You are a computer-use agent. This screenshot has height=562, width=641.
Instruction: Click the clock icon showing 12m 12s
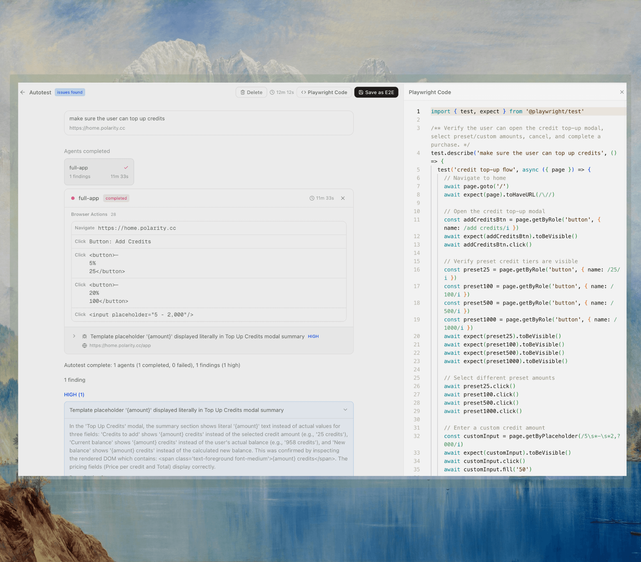coord(272,92)
